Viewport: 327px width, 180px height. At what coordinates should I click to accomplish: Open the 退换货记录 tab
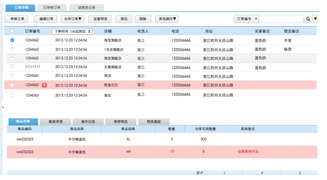coord(87,7)
